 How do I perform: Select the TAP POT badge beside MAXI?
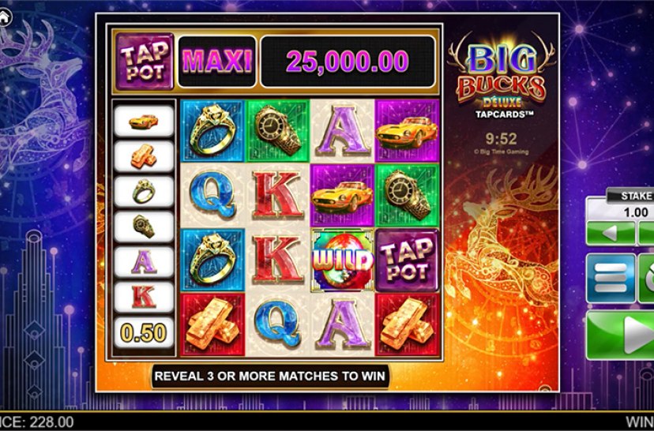pos(145,62)
